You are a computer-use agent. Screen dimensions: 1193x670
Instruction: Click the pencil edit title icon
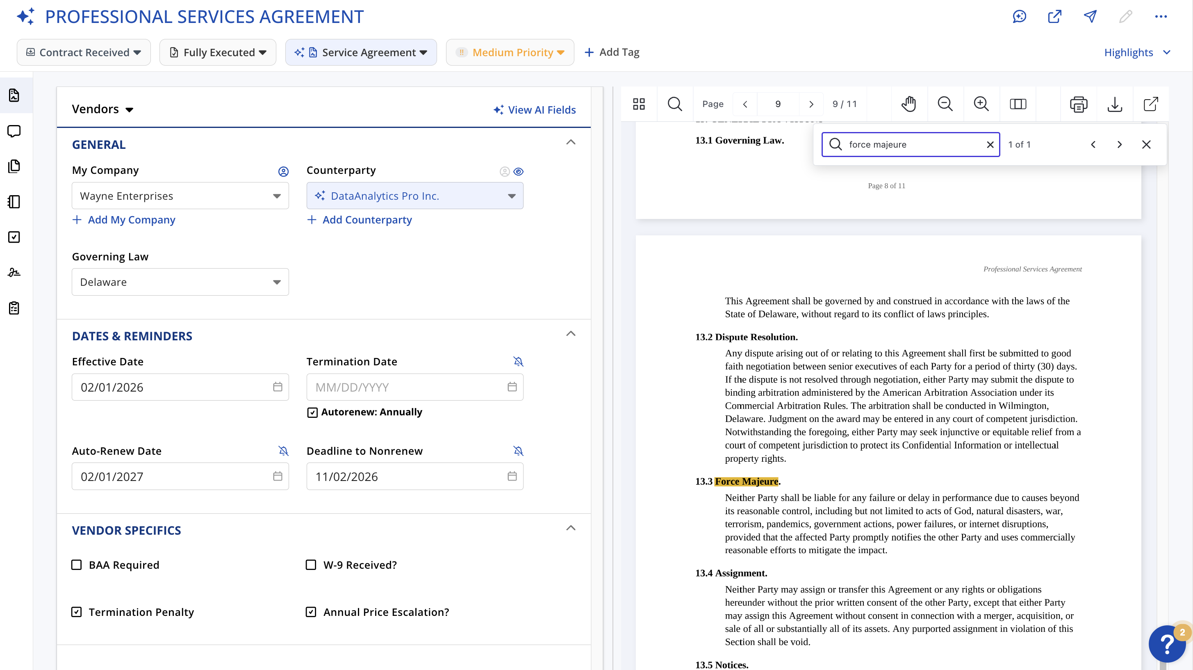coord(1125,17)
